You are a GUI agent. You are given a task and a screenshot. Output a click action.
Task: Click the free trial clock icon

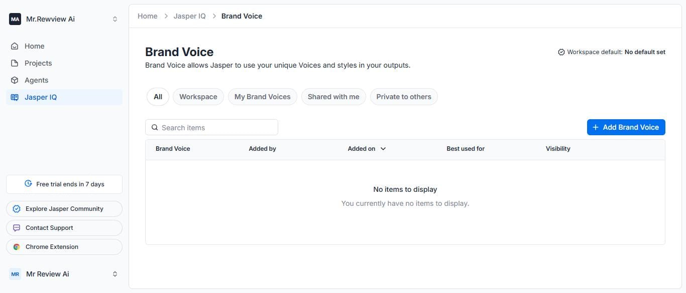(x=29, y=184)
